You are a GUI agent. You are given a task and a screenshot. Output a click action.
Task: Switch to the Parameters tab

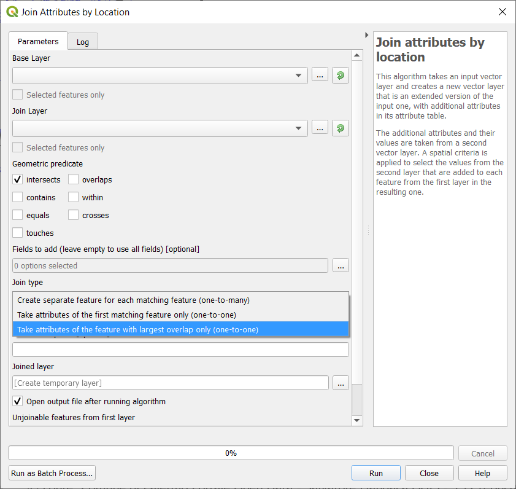(x=38, y=42)
